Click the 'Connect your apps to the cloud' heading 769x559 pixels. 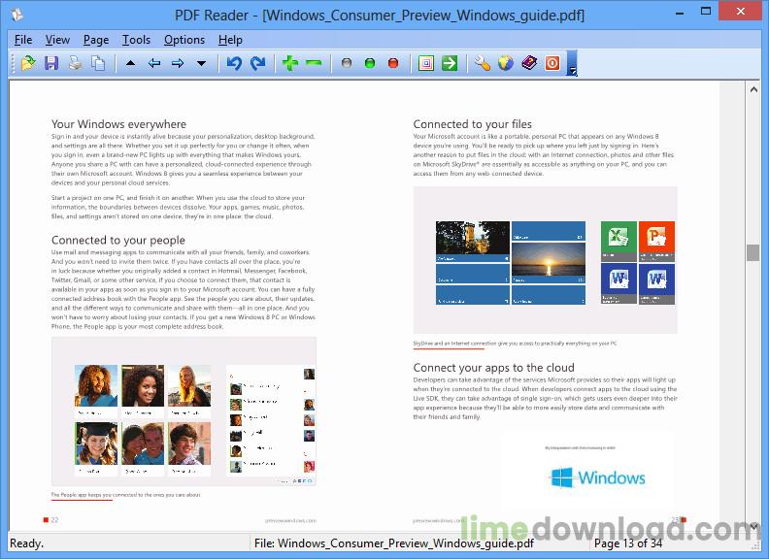493,368
